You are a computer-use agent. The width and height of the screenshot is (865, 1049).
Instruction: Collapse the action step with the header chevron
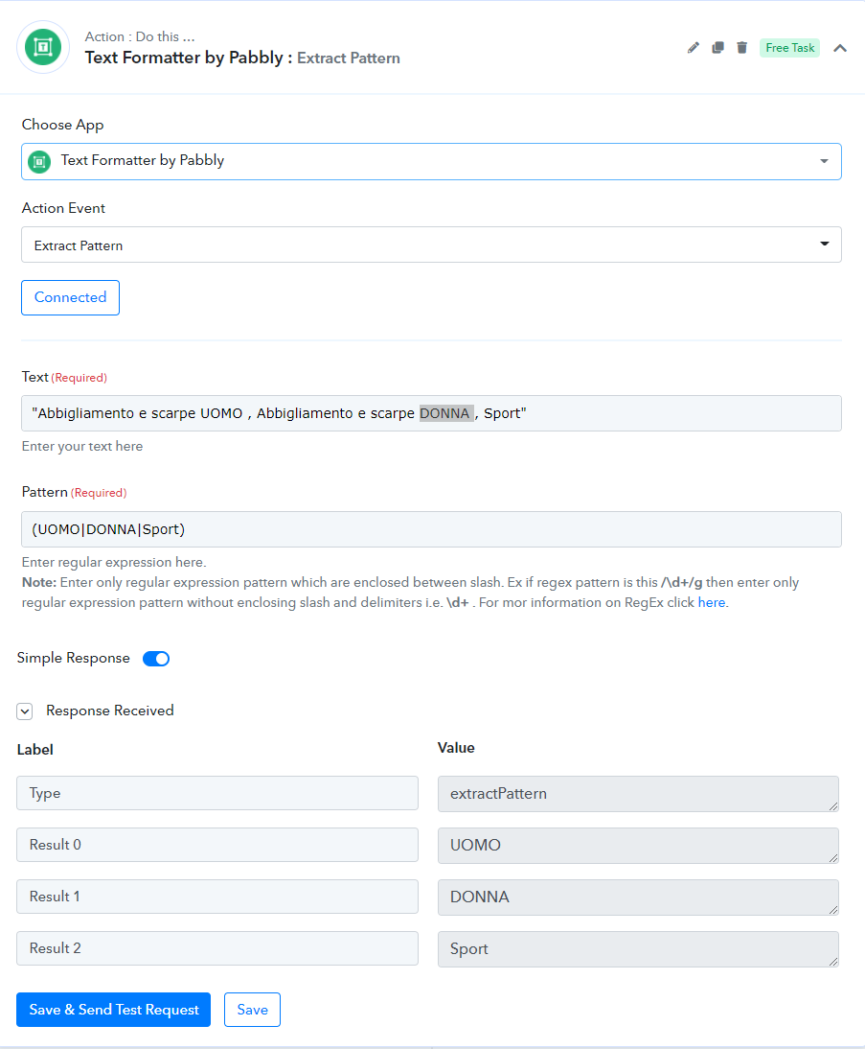click(x=840, y=48)
